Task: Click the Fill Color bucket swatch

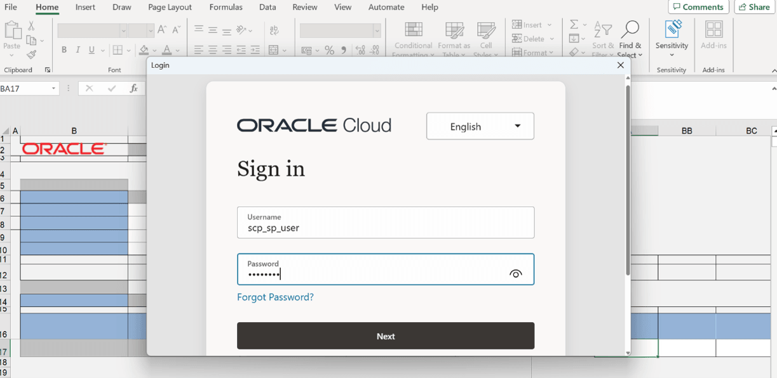Action: click(144, 50)
